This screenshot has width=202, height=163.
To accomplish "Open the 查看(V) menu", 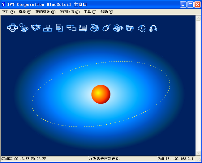I will coord(25,12).
